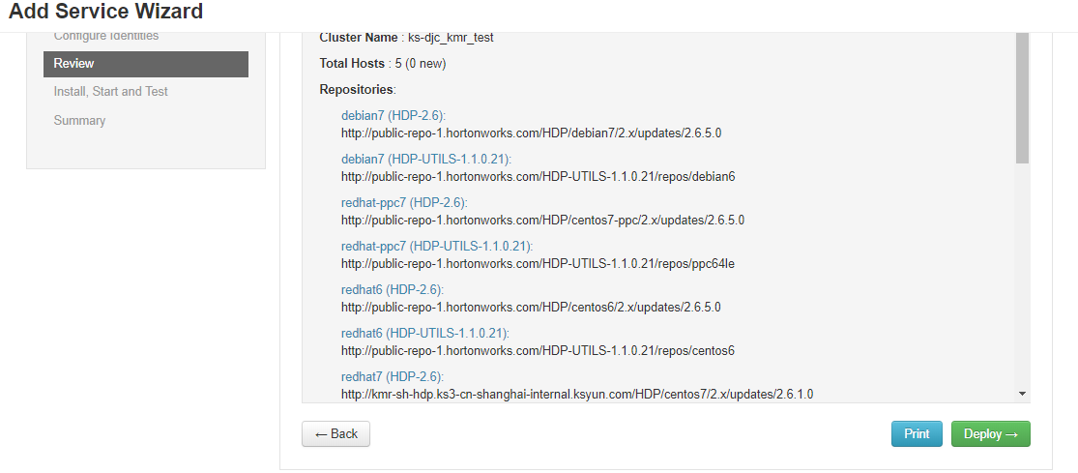The image size is (1078, 473).
Task: Select the Configure Identities step
Action: (106, 36)
